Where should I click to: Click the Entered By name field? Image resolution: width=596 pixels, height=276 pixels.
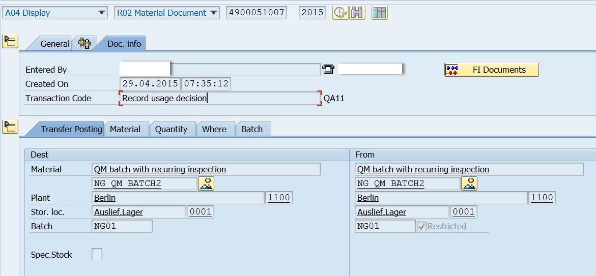click(x=220, y=70)
